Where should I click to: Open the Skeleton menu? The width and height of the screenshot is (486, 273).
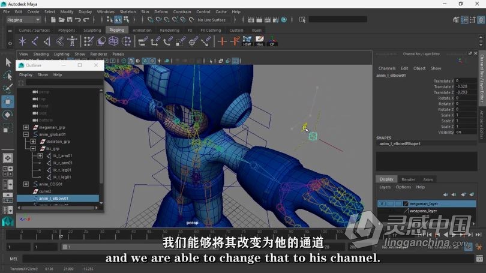(128, 12)
